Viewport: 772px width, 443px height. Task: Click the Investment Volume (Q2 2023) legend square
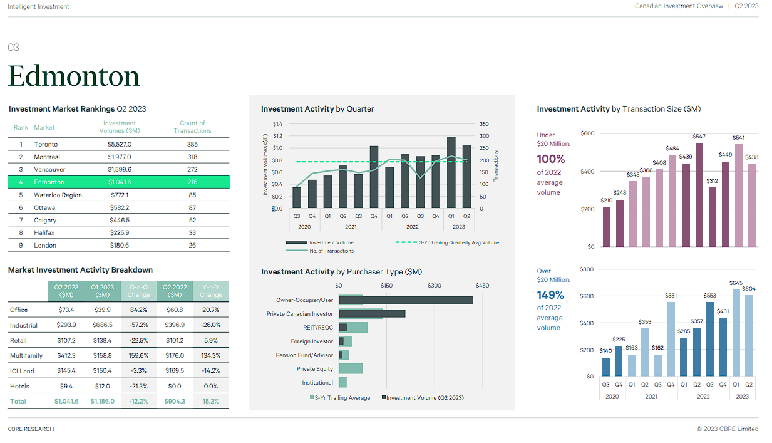tap(384, 398)
